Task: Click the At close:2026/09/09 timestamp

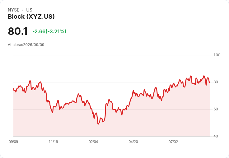Action: (26, 45)
